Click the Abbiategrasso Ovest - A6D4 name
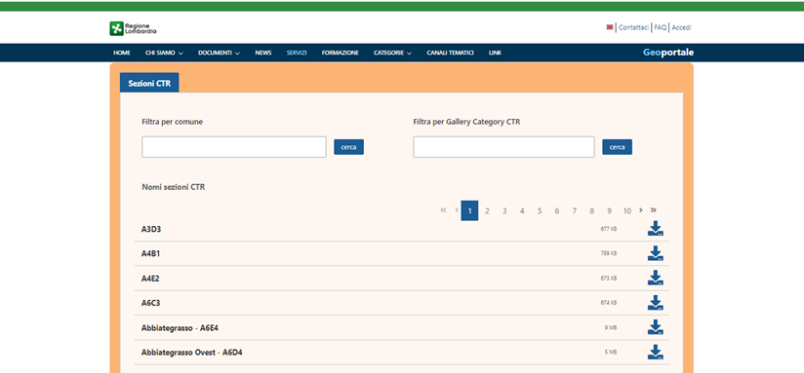 192,353
